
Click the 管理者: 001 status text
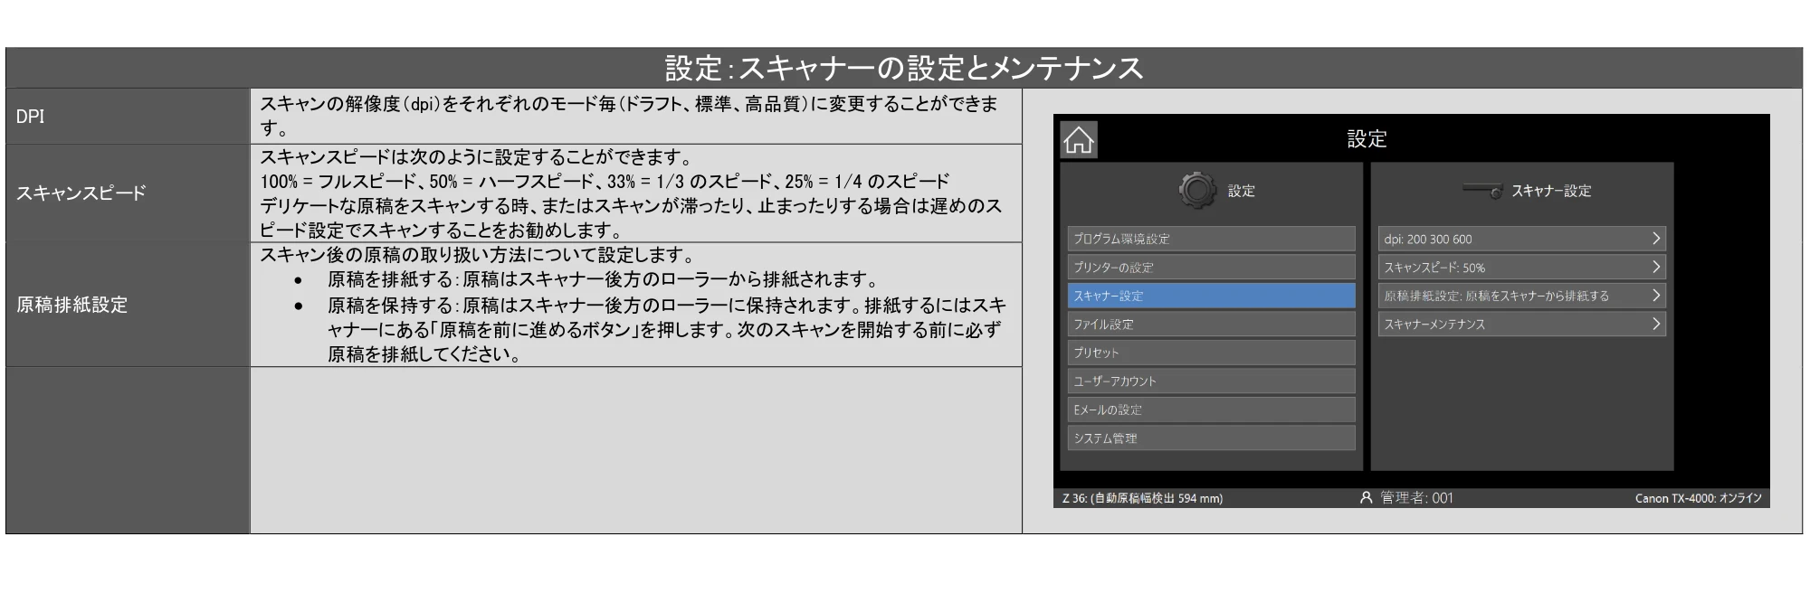tap(1416, 497)
